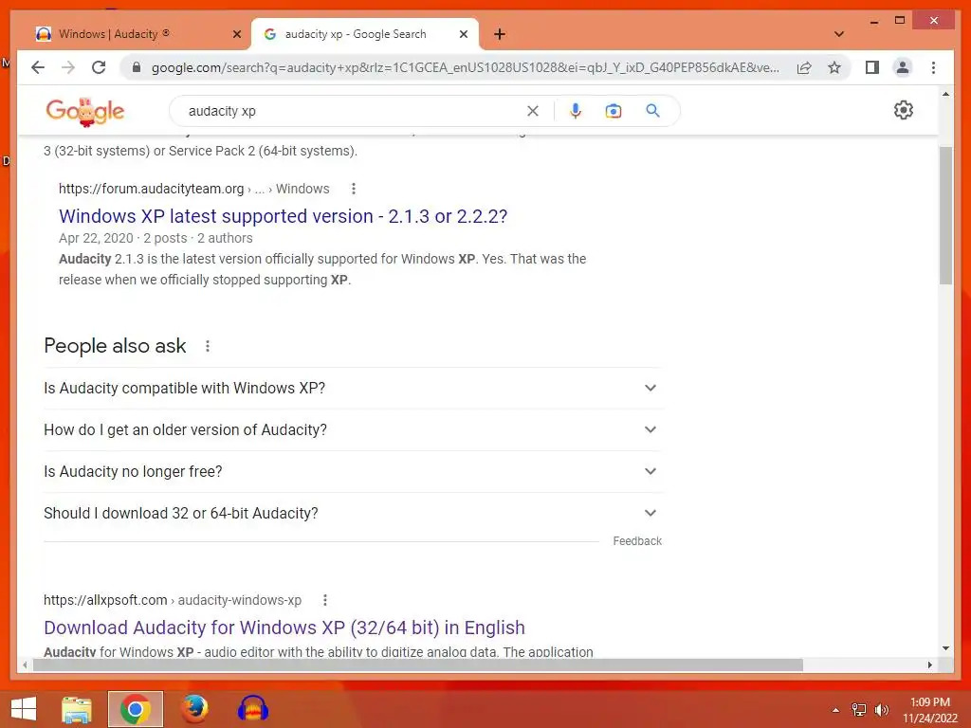Go back to the previous page
This screenshot has height=728, width=971.
coord(38,67)
